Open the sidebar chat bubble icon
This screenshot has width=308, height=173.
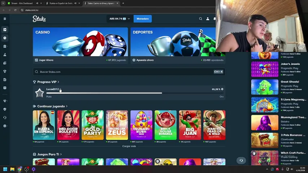click(5, 88)
